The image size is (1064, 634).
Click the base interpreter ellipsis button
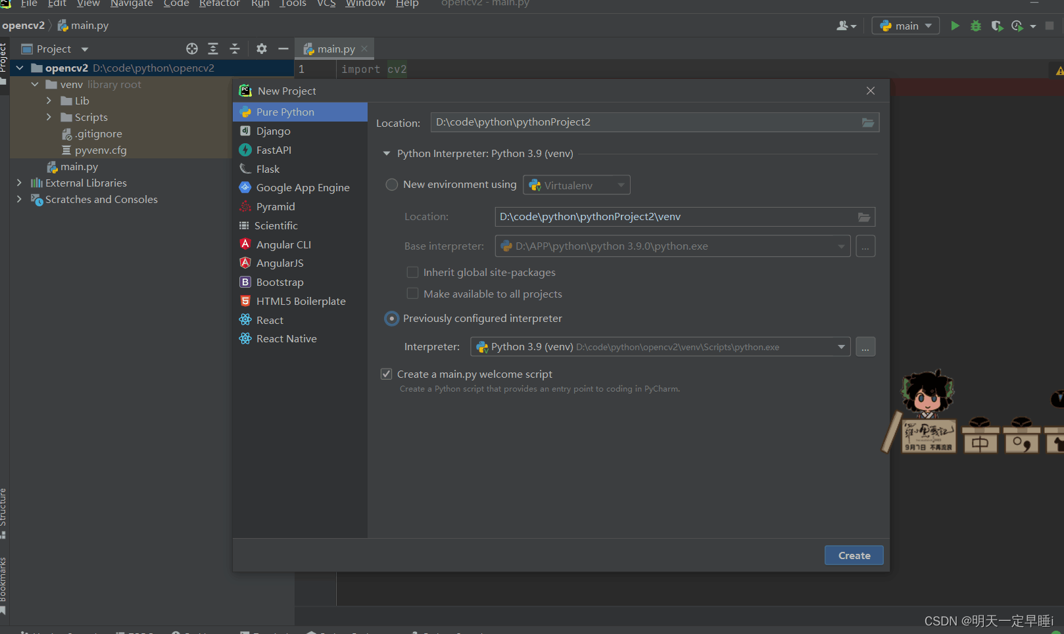(865, 246)
